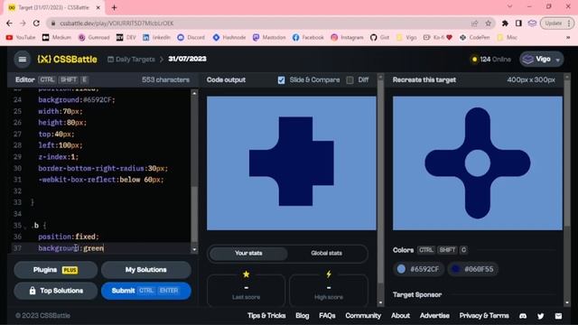
Task: Open the Twitter icon in footer
Action: coord(541,316)
